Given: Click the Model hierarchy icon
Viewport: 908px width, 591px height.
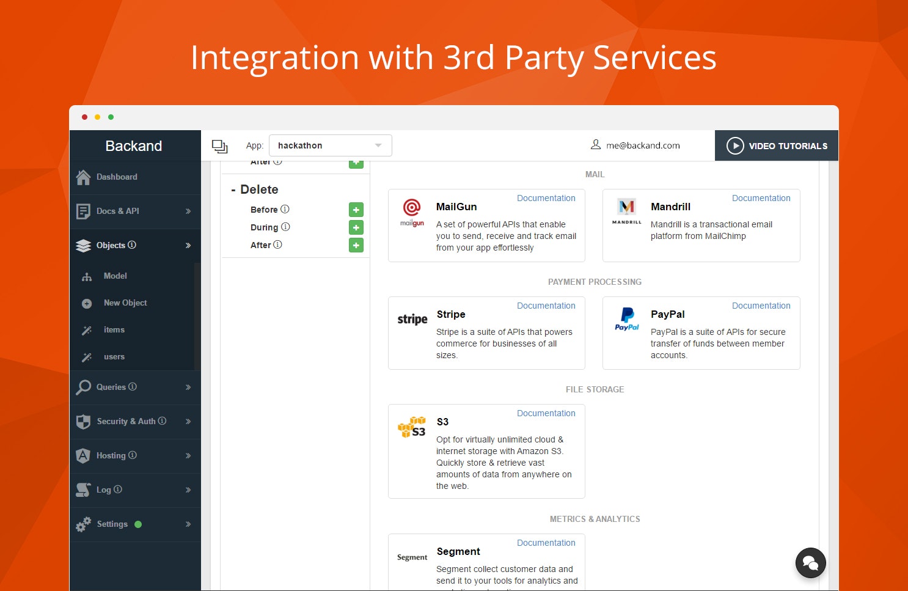Looking at the screenshot, I should pyautogui.click(x=87, y=277).
